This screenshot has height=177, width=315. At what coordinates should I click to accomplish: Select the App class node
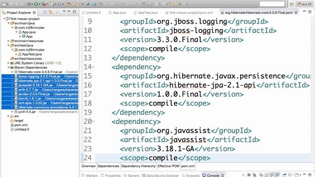[29, 36]
